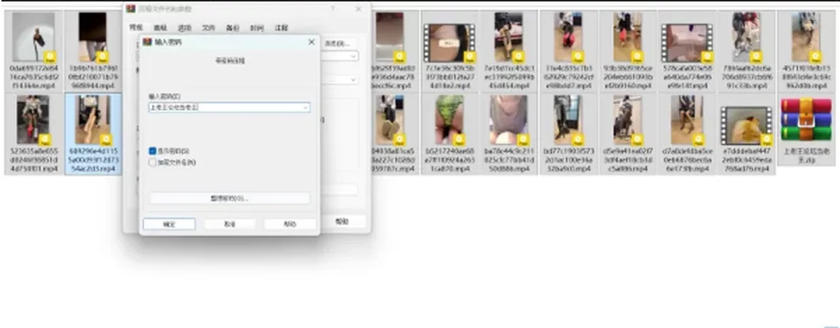The width and height of the screenshot is (840, 328).
Task: Click file name text ba78c44c9c211...mp4
Action: pos(508,160)
